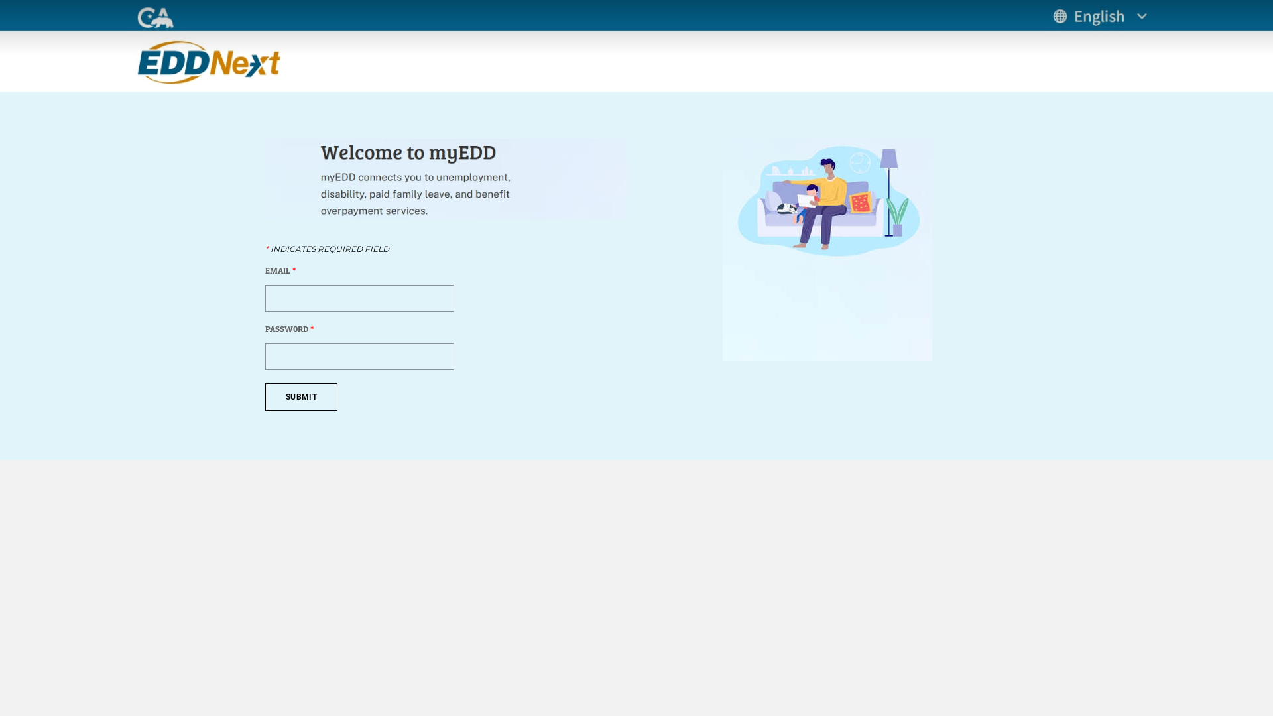Click the globe language icon
Image resolution: width=1273 pixels, height=716 pixels.
pyautogui.click(x=1060, y=16)
